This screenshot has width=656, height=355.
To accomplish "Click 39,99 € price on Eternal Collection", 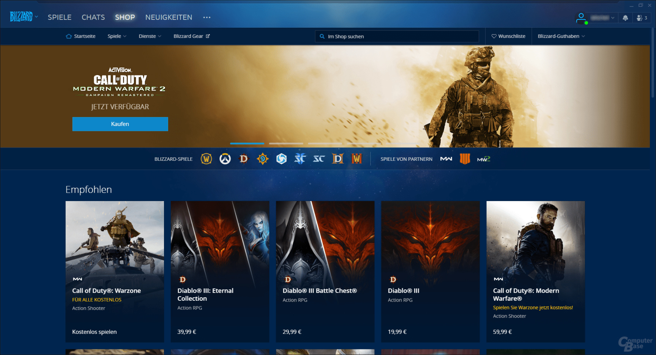I will 187,332.
